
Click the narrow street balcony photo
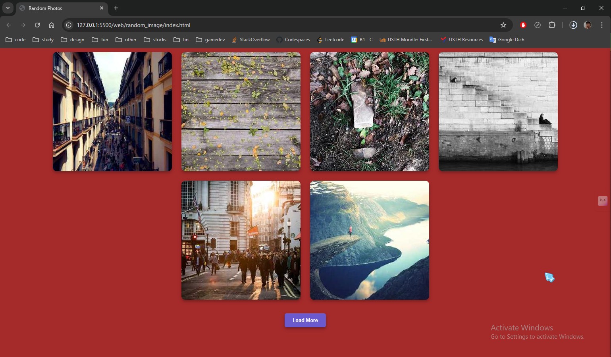point(112,112)
